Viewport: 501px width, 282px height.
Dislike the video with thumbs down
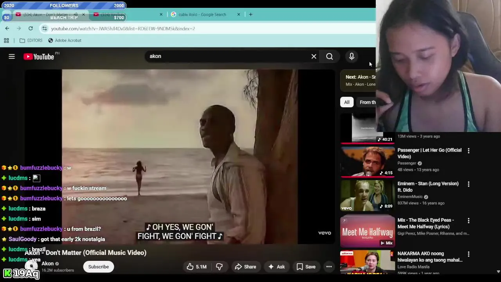click(x=219, y=267)
